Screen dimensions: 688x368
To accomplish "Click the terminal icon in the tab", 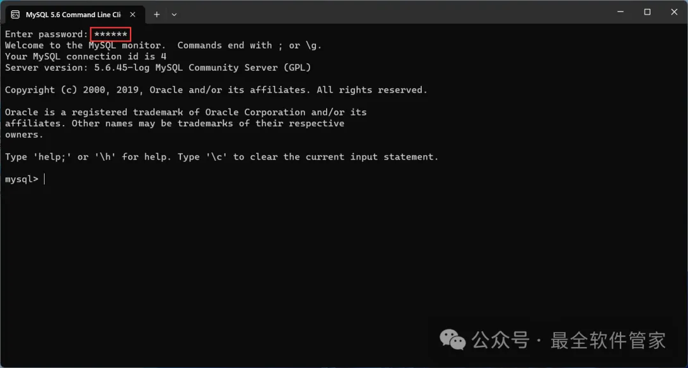I will [15, 14].
